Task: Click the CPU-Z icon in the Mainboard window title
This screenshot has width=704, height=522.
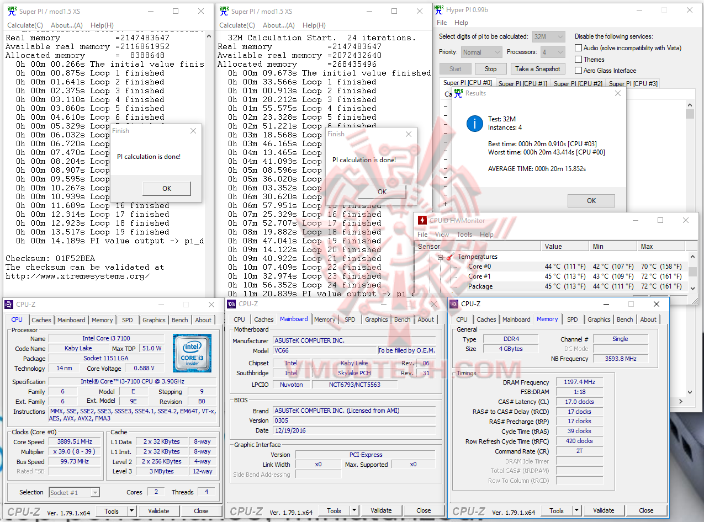Action: click(x=232, y=304)
